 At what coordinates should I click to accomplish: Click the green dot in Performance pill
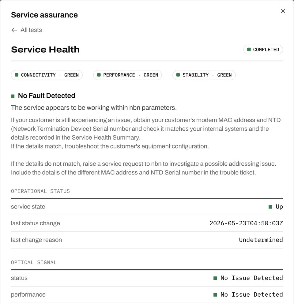point(99,75)
